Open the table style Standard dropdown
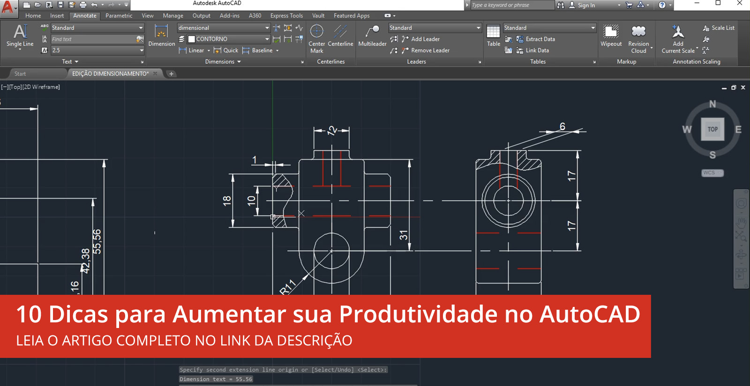The width and height of the screenshot is (750, 386). point(549,28)
